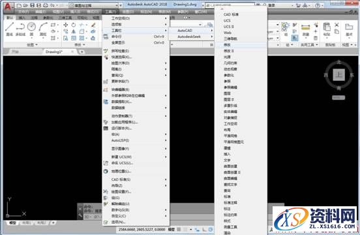
Task: Click the 登录 sign-in button
Action: (x=272, y=5)
